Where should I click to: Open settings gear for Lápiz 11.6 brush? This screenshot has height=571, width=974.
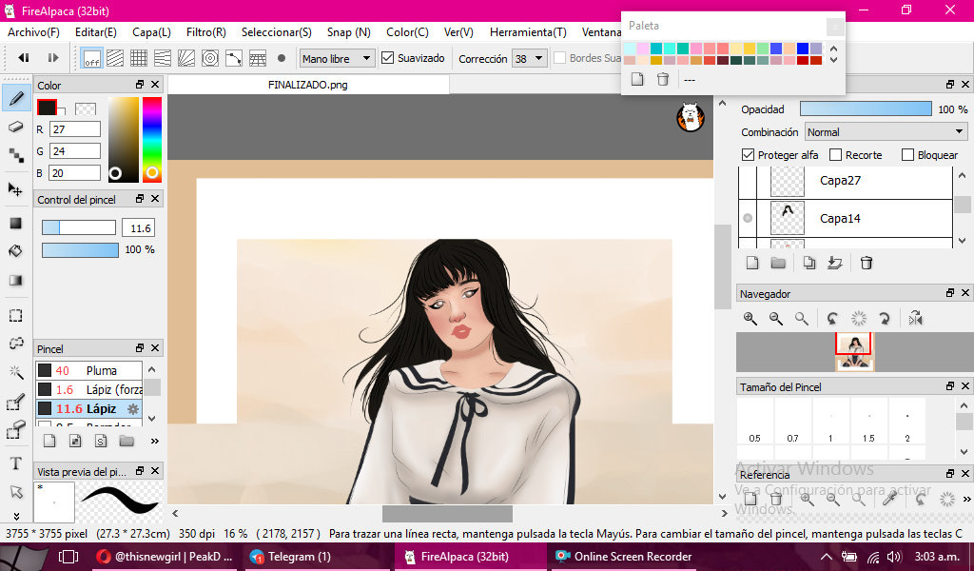click(133, 409)
